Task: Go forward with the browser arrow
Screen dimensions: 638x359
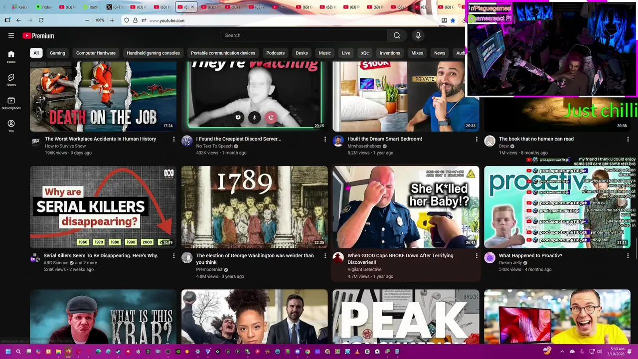Action: click(x=29, y=20)
